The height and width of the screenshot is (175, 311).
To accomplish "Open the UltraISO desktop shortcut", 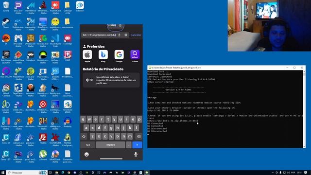I will coord(55,156).
